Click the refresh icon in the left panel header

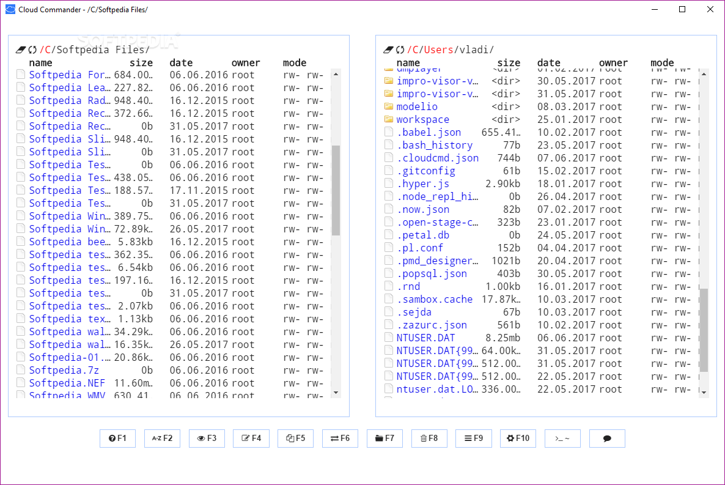point(32,50)
